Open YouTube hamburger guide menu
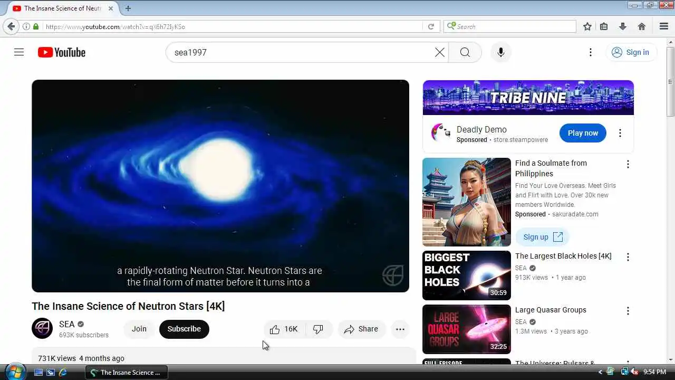675x380 pixels. pos(19,52)
